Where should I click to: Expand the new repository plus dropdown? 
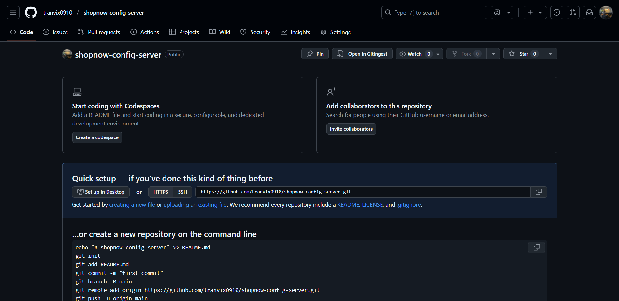pyautogui.click(x=540, y=12)
